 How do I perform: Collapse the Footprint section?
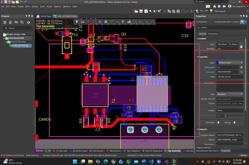pos(197,129)
